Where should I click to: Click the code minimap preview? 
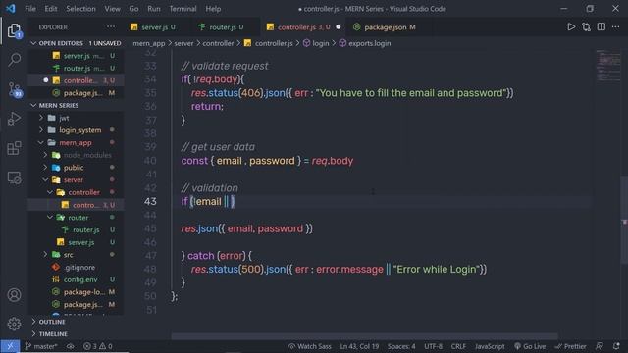click(x=608, y=66)
